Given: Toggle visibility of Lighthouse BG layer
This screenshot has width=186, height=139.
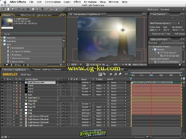Looking at the screenshot, I should click(x=2, y=125).
